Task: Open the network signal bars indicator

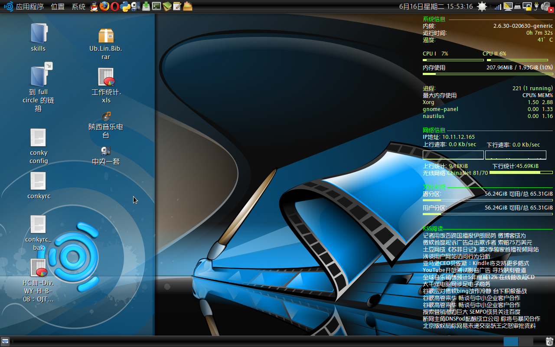Action: pyautogui.click(x=498, y=7)
